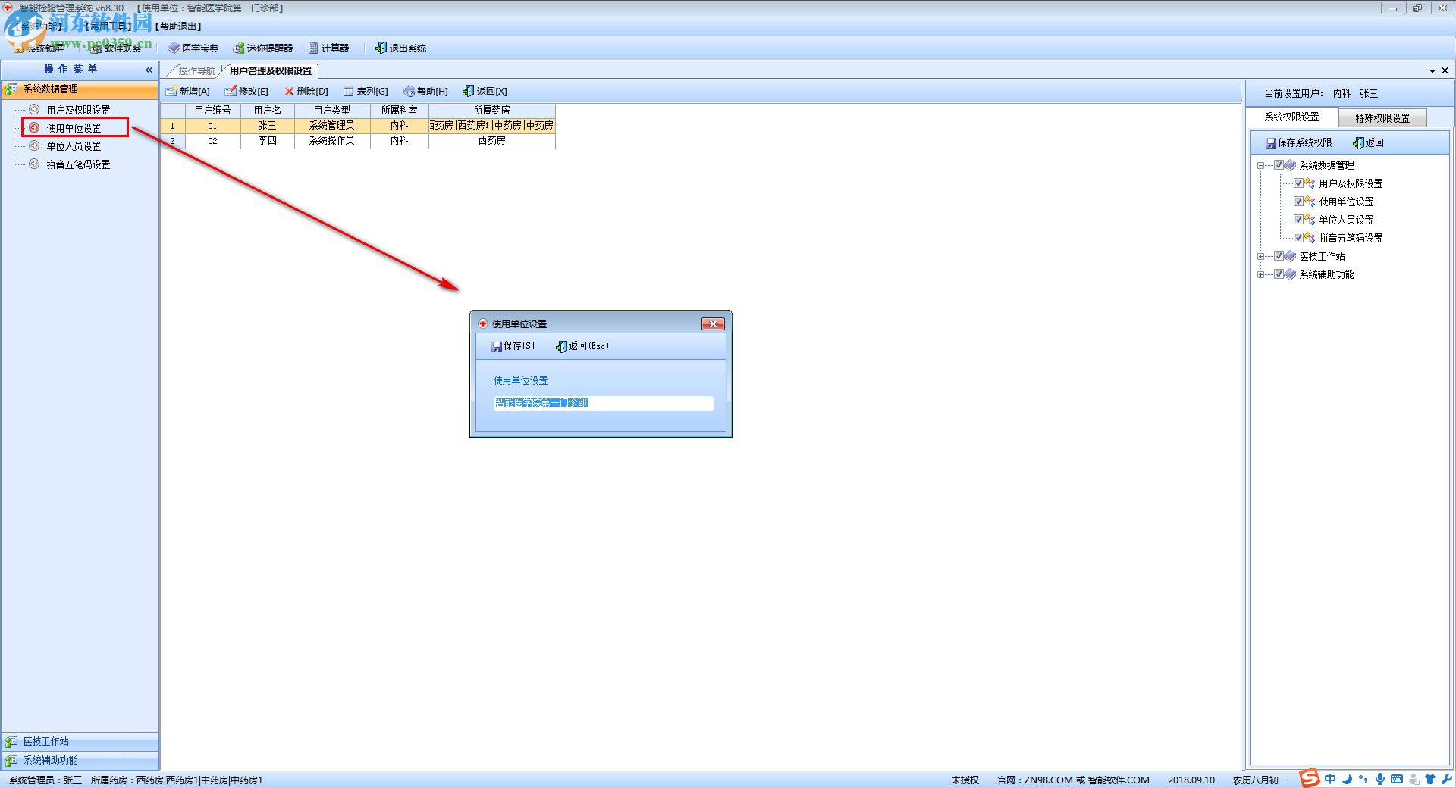Screen dimensions: 1456x788
Task: Switch to 特殊权限设置 tab
Action: click(x=1382, y=118)
